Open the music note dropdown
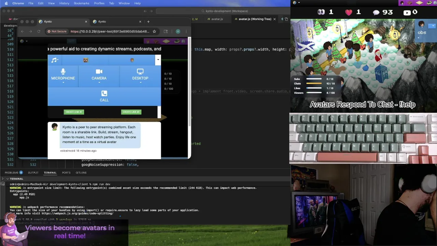The height and width of the screenshot is (246, 437). click(x=55, y=60)
